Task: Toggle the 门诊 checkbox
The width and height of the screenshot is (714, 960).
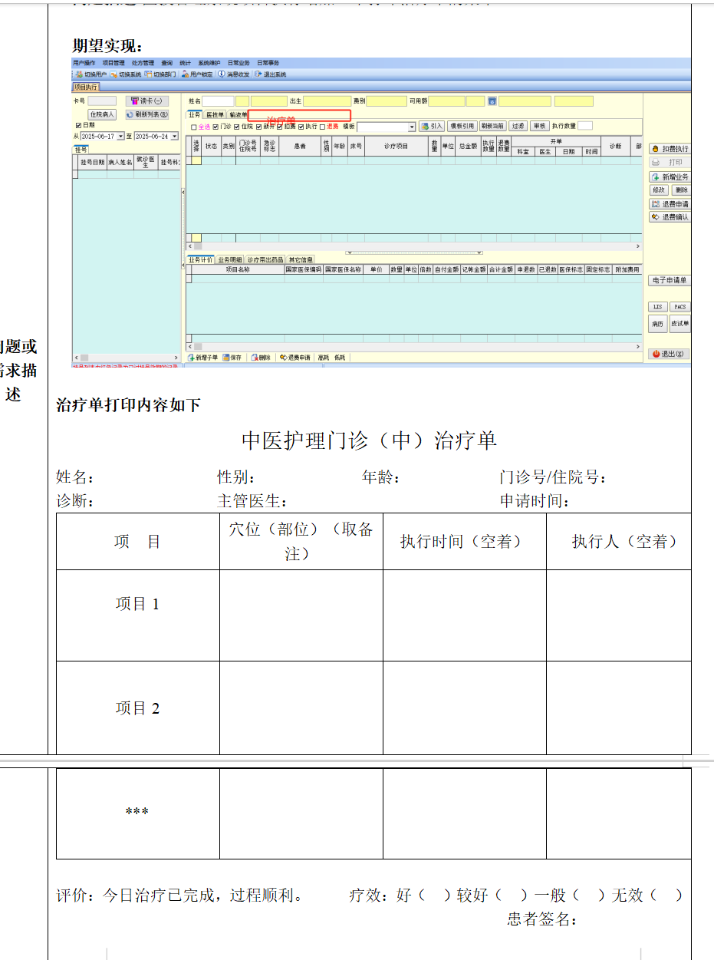Action: click(x=216, y=127)
